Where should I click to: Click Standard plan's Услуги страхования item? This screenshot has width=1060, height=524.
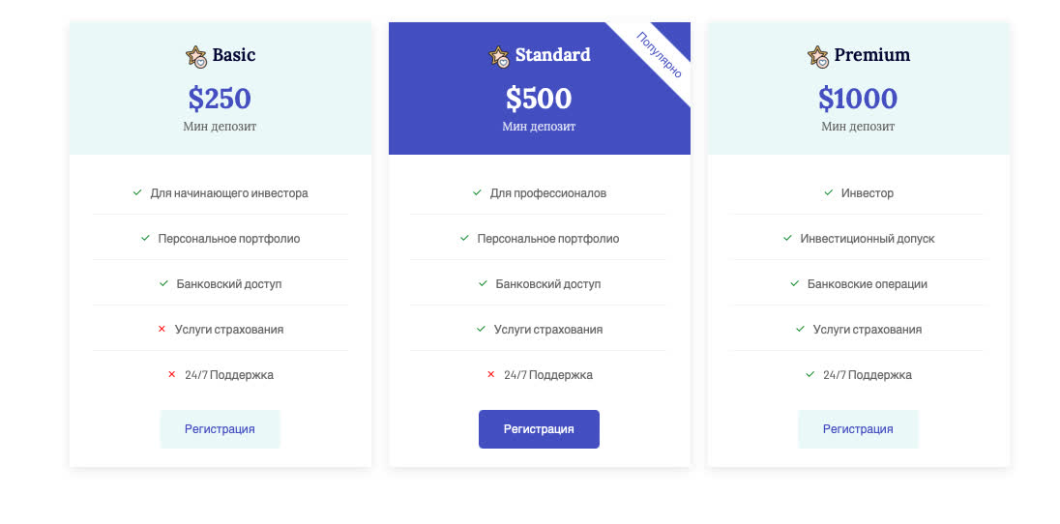pyautogui.click(x=548, y=330)
